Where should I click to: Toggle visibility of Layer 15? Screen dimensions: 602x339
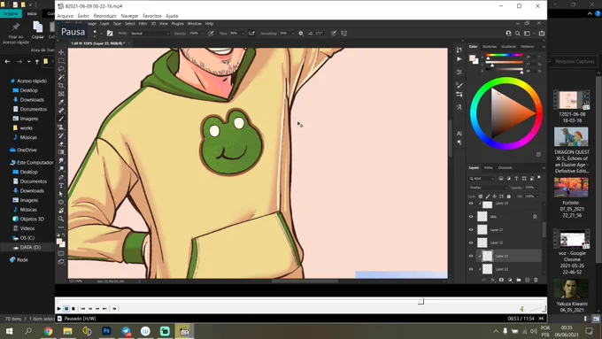point(471,243)
